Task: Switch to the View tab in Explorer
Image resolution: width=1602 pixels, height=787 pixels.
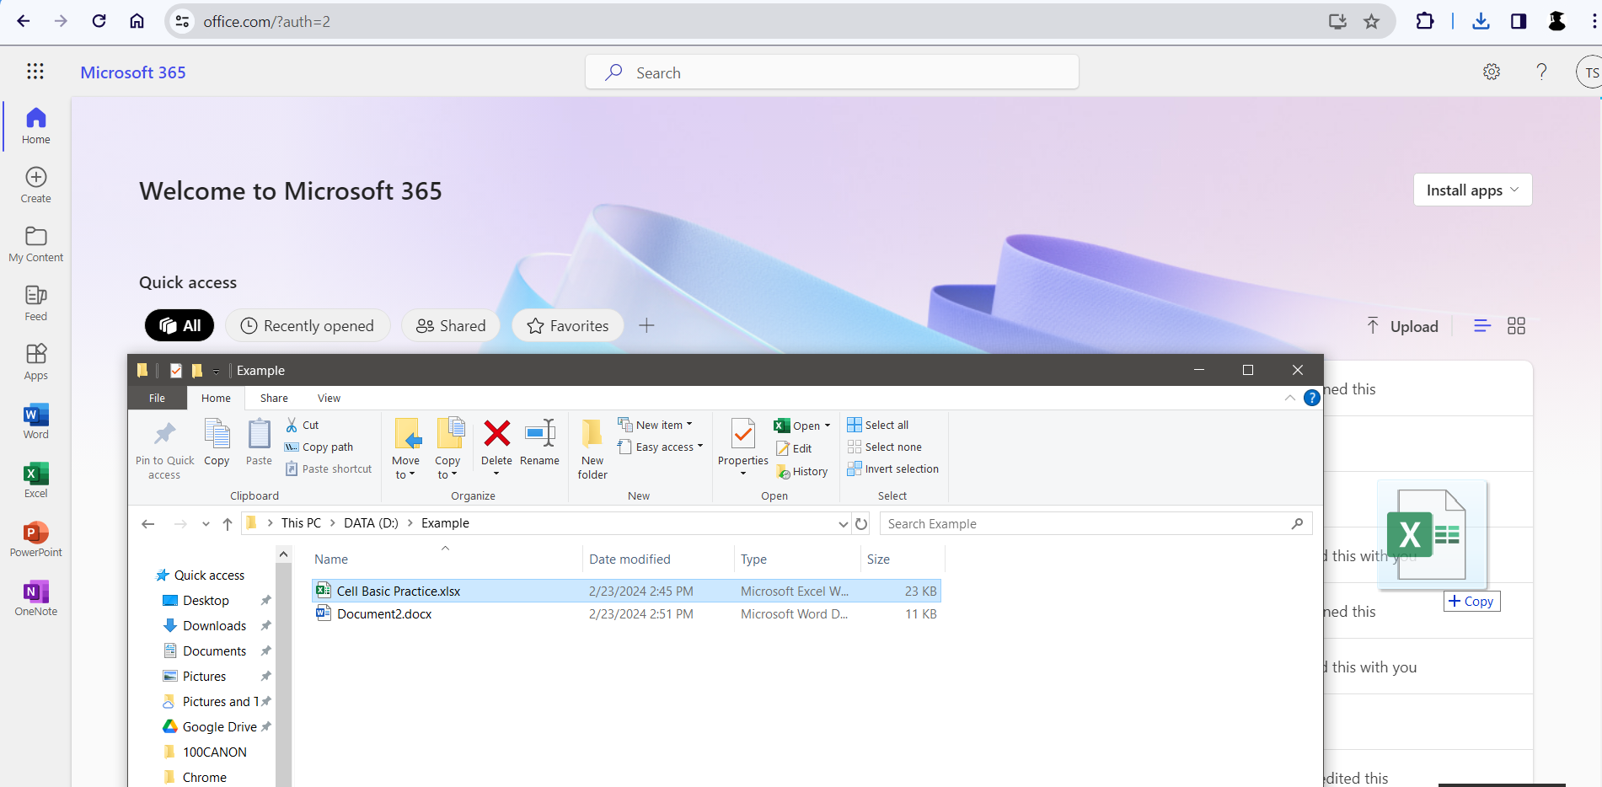Action: (329, 398)
